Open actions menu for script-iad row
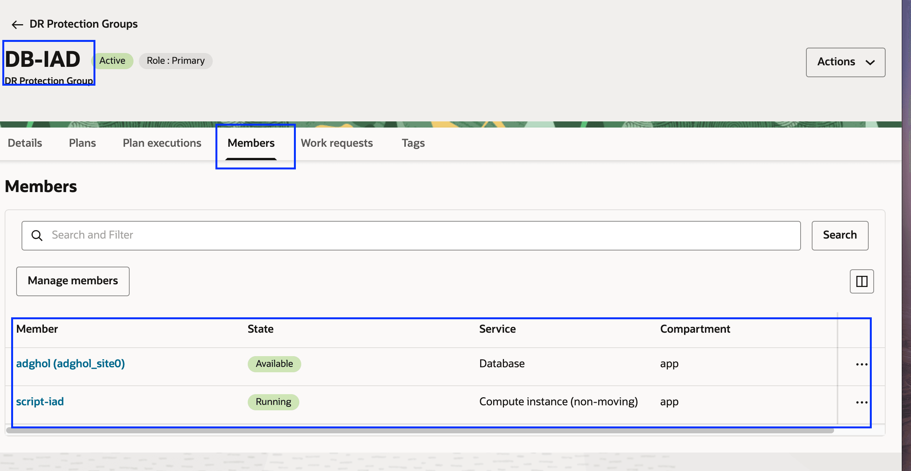Viewport: 911px width, 471px height. 861,402
